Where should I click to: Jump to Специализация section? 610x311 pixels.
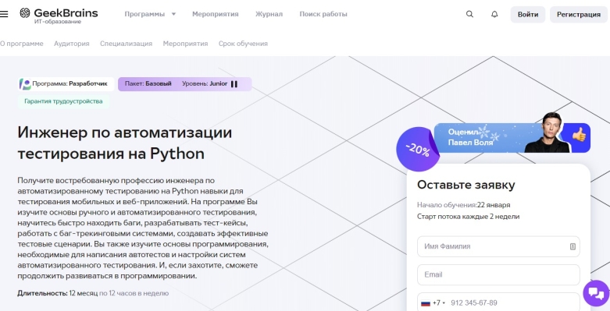[x=126, y=44]
